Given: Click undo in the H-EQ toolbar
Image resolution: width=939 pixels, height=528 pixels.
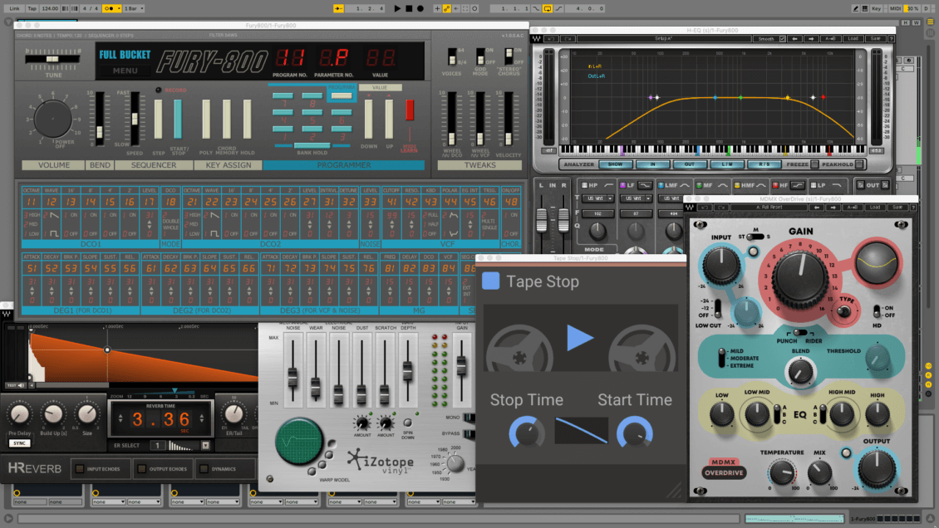Looking at the screenshot, I should pyautogui.click(x=551, y=39).
